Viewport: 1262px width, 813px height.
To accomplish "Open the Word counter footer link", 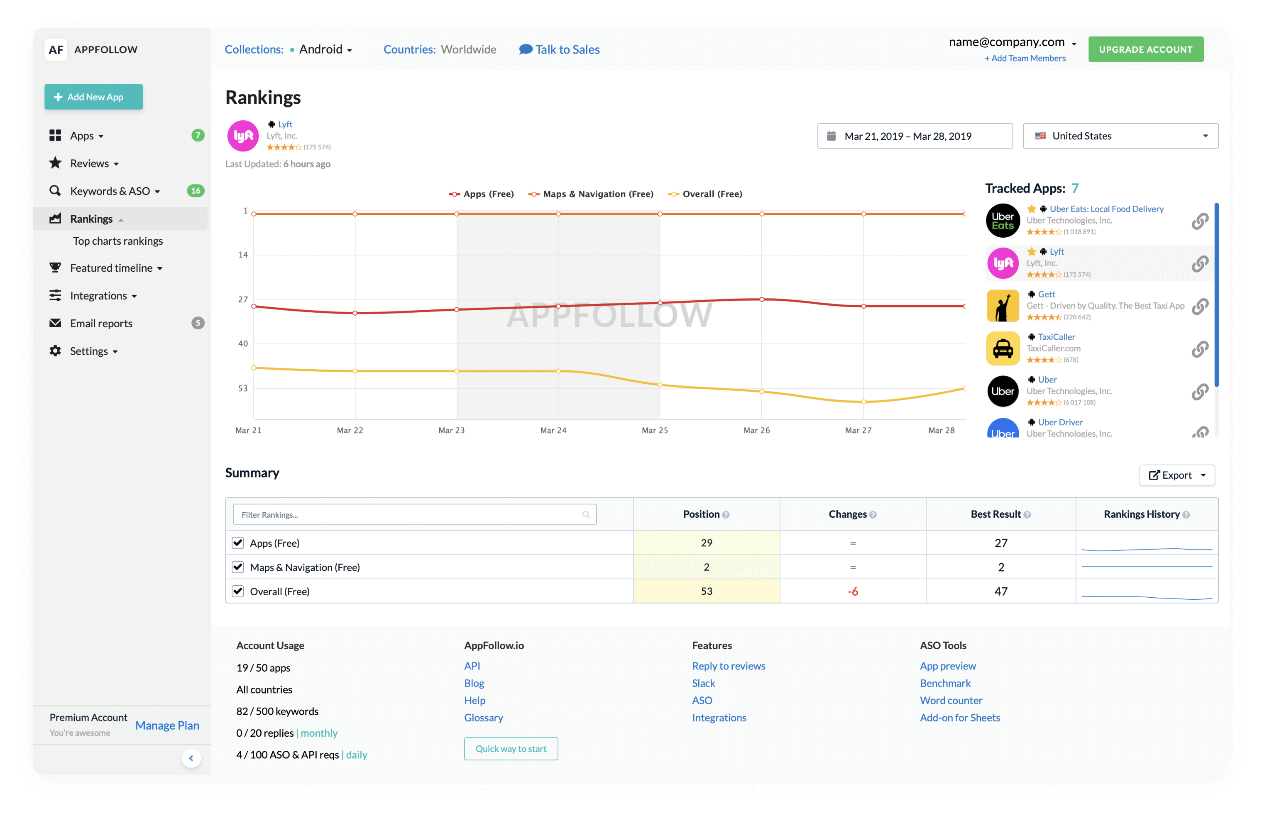I will tap(951, 701).
